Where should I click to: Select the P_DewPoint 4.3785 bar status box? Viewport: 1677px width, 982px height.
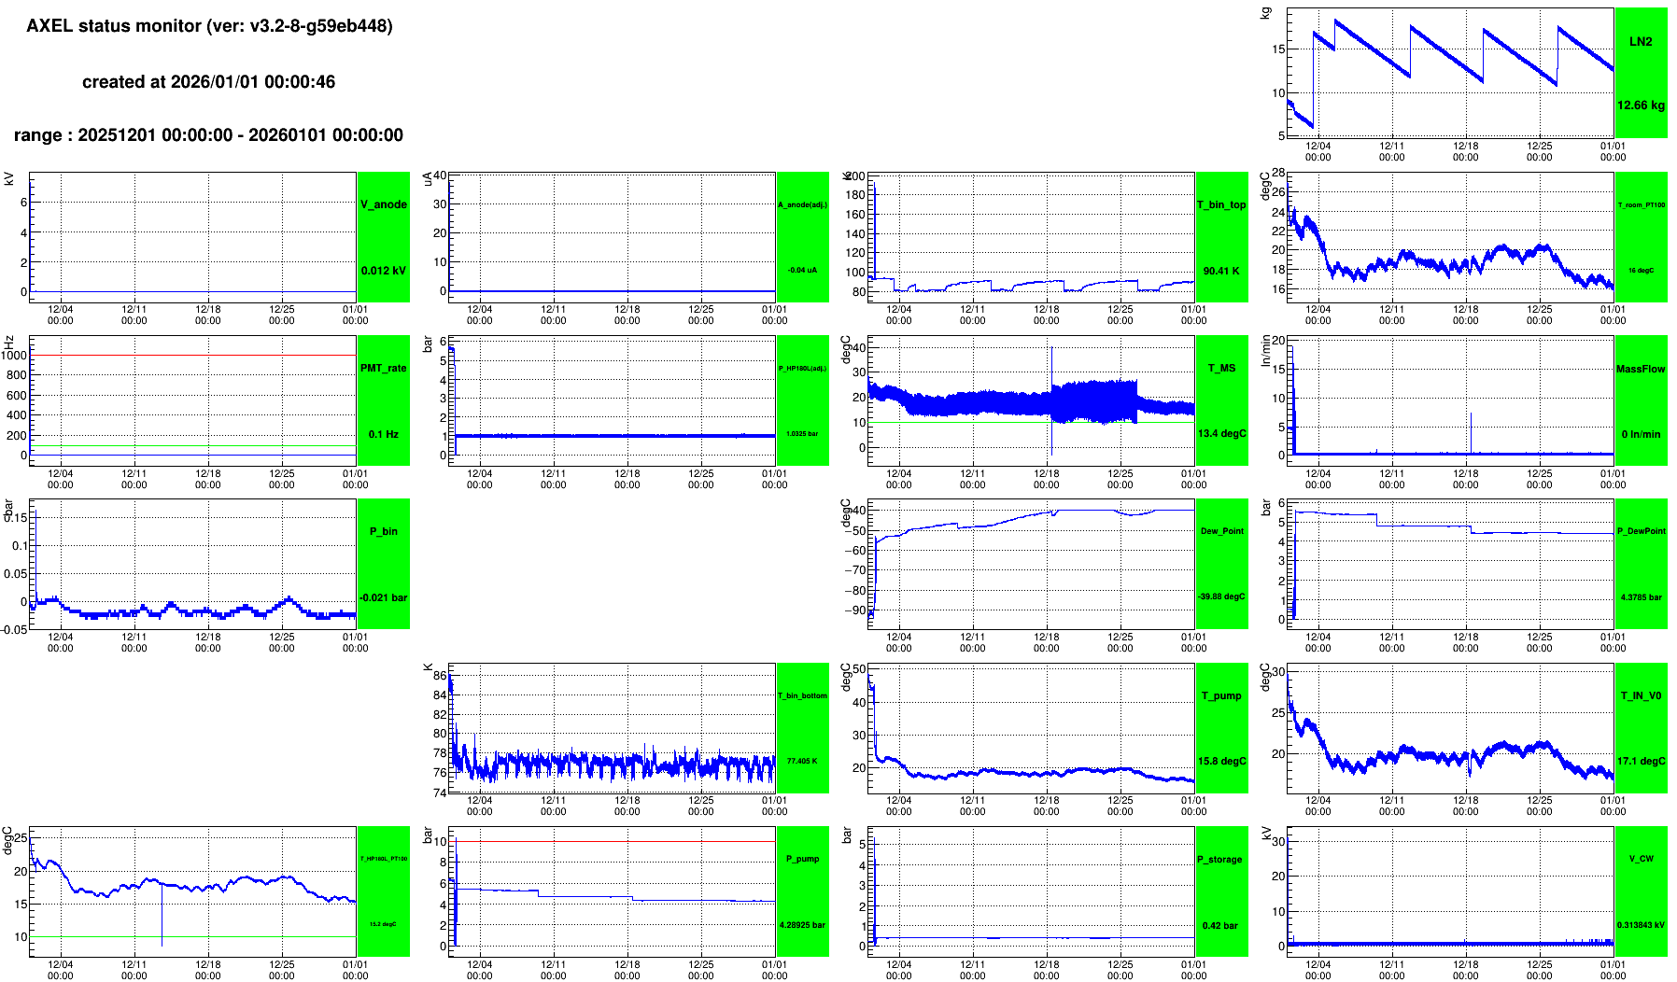click(1641, 564)
